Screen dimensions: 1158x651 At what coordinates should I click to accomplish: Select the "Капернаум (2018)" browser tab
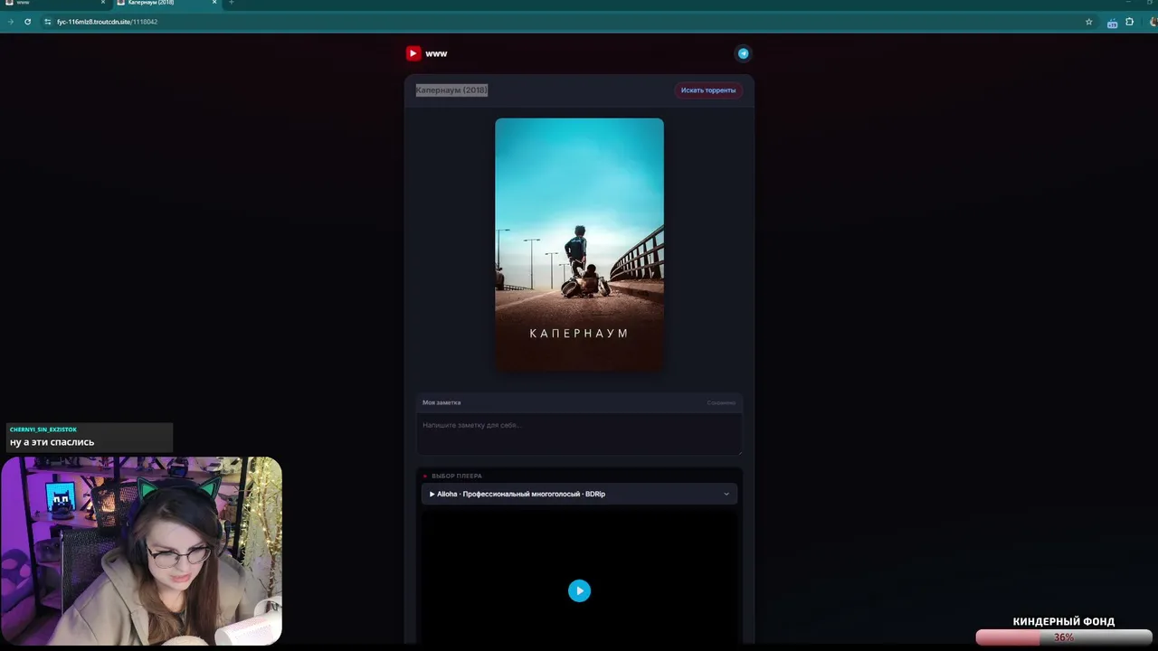(x=166, y=3)
